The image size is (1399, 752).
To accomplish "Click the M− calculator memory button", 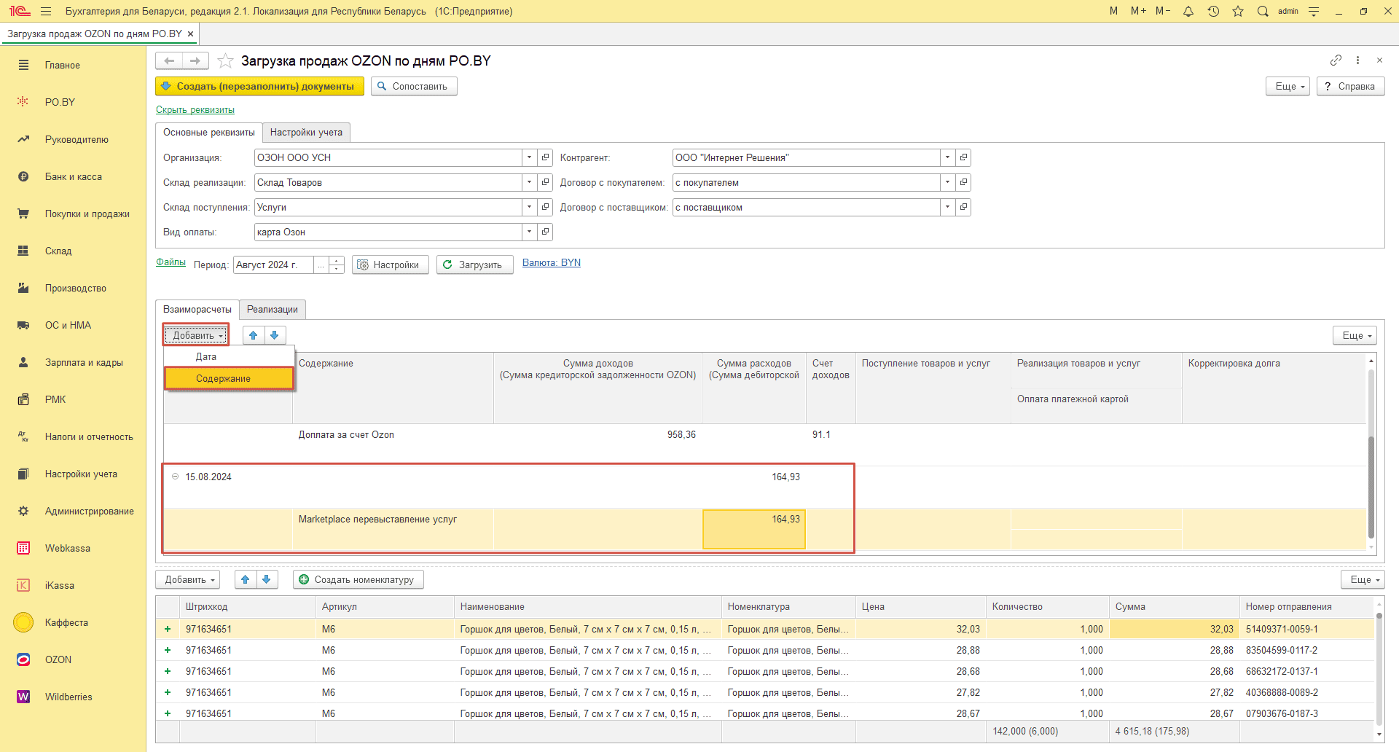I will coord(1163,11).
